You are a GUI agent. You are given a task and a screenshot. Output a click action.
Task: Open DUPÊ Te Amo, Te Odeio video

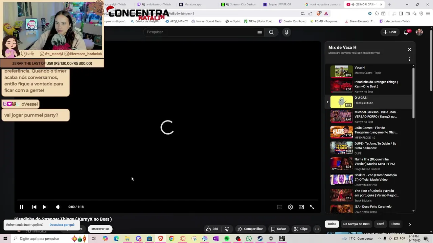369,148
